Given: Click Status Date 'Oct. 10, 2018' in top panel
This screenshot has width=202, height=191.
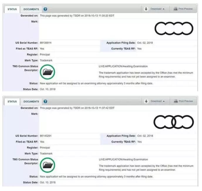Looking at the screenshot, I should coord(48,89).
